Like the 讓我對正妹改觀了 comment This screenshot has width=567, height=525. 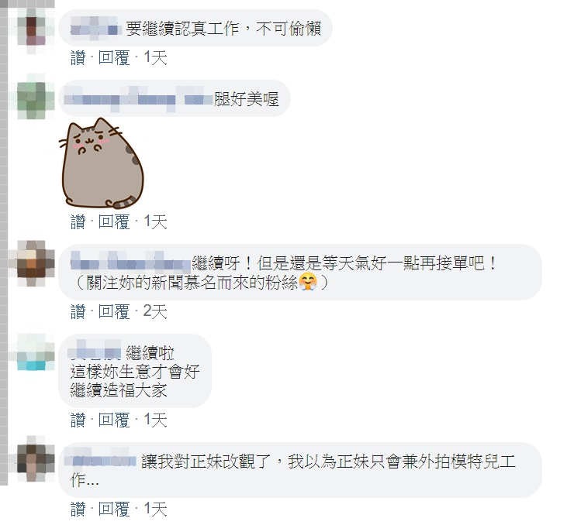[x=78, y=509]
